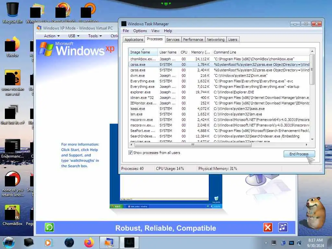This screenshot has height=249, width=332.
Task: Click the Task Manager title bar icon
Action: click(x=124, y=24)
